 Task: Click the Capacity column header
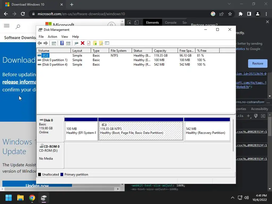pyautogui.click(x=165, y=51)
